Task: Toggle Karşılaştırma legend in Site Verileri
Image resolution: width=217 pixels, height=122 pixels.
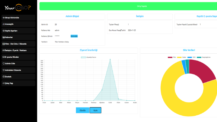Action: point(204,57)
